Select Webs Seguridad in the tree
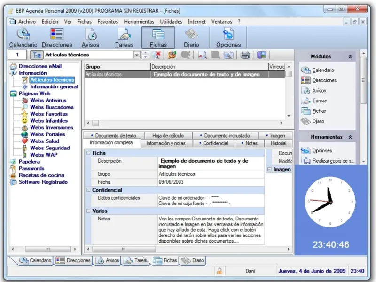This screenshot has height=282, width=376. click(50, 148)
